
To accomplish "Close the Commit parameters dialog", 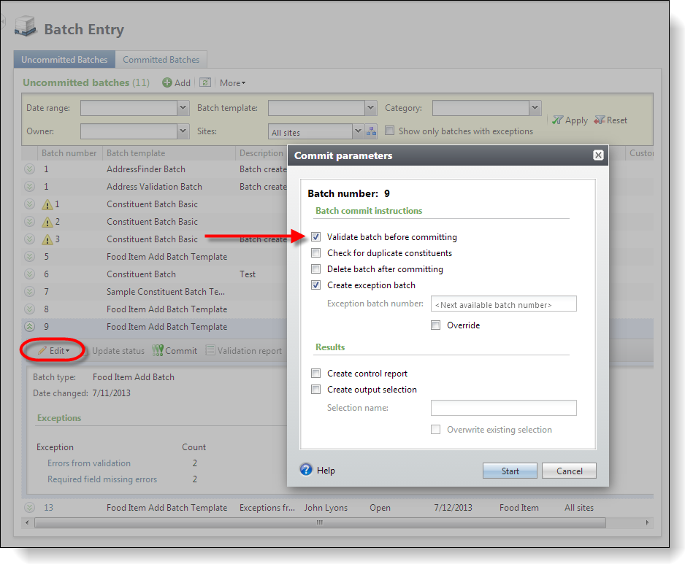I will coord(598,155).
